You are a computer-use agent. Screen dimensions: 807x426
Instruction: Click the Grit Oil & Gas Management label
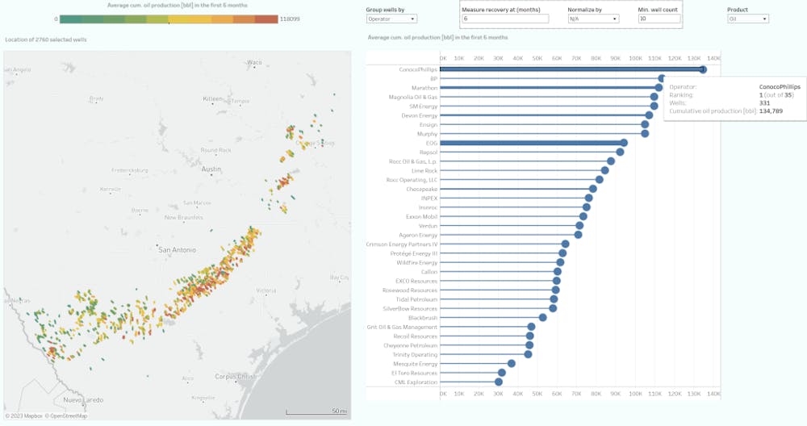[402, 328]
